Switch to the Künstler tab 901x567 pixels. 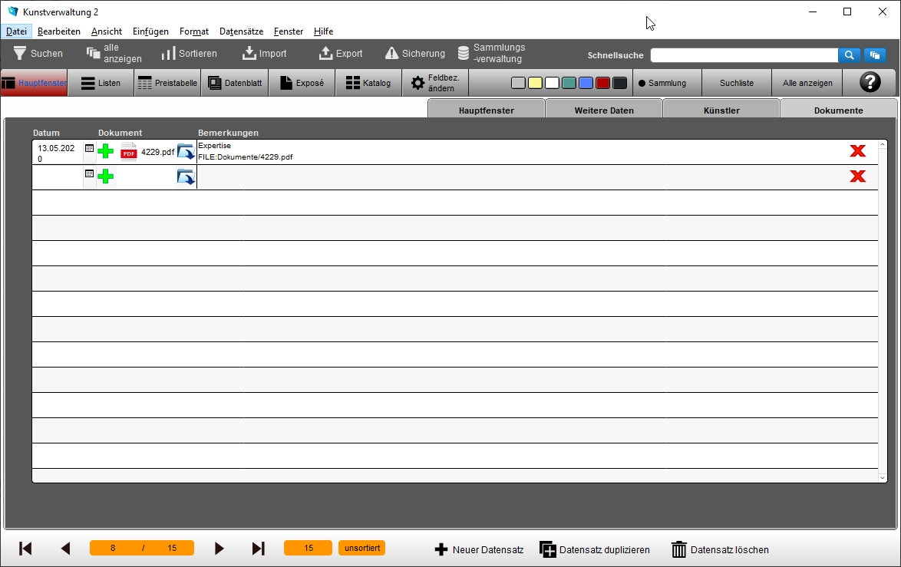point(721,110)
